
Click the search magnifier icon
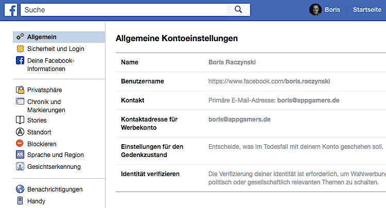pyautogui.click(x=238, y=10)
